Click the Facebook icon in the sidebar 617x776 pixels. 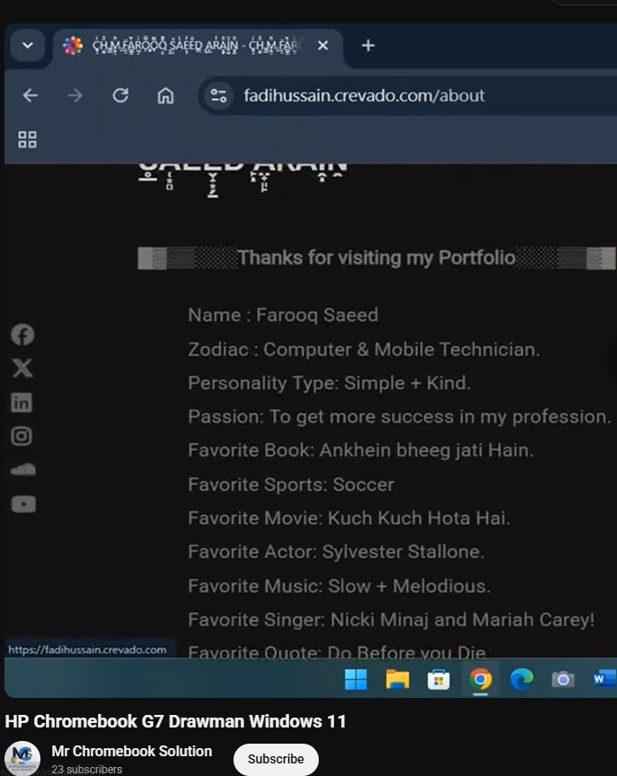coord(22,335)
